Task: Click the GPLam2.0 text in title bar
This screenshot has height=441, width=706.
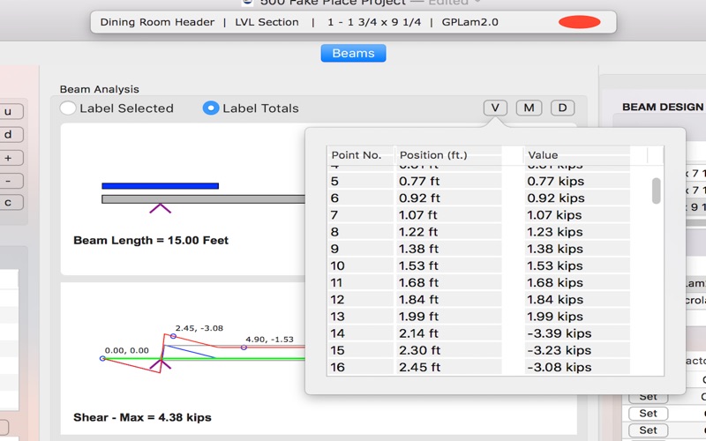Action: point(469,22)
